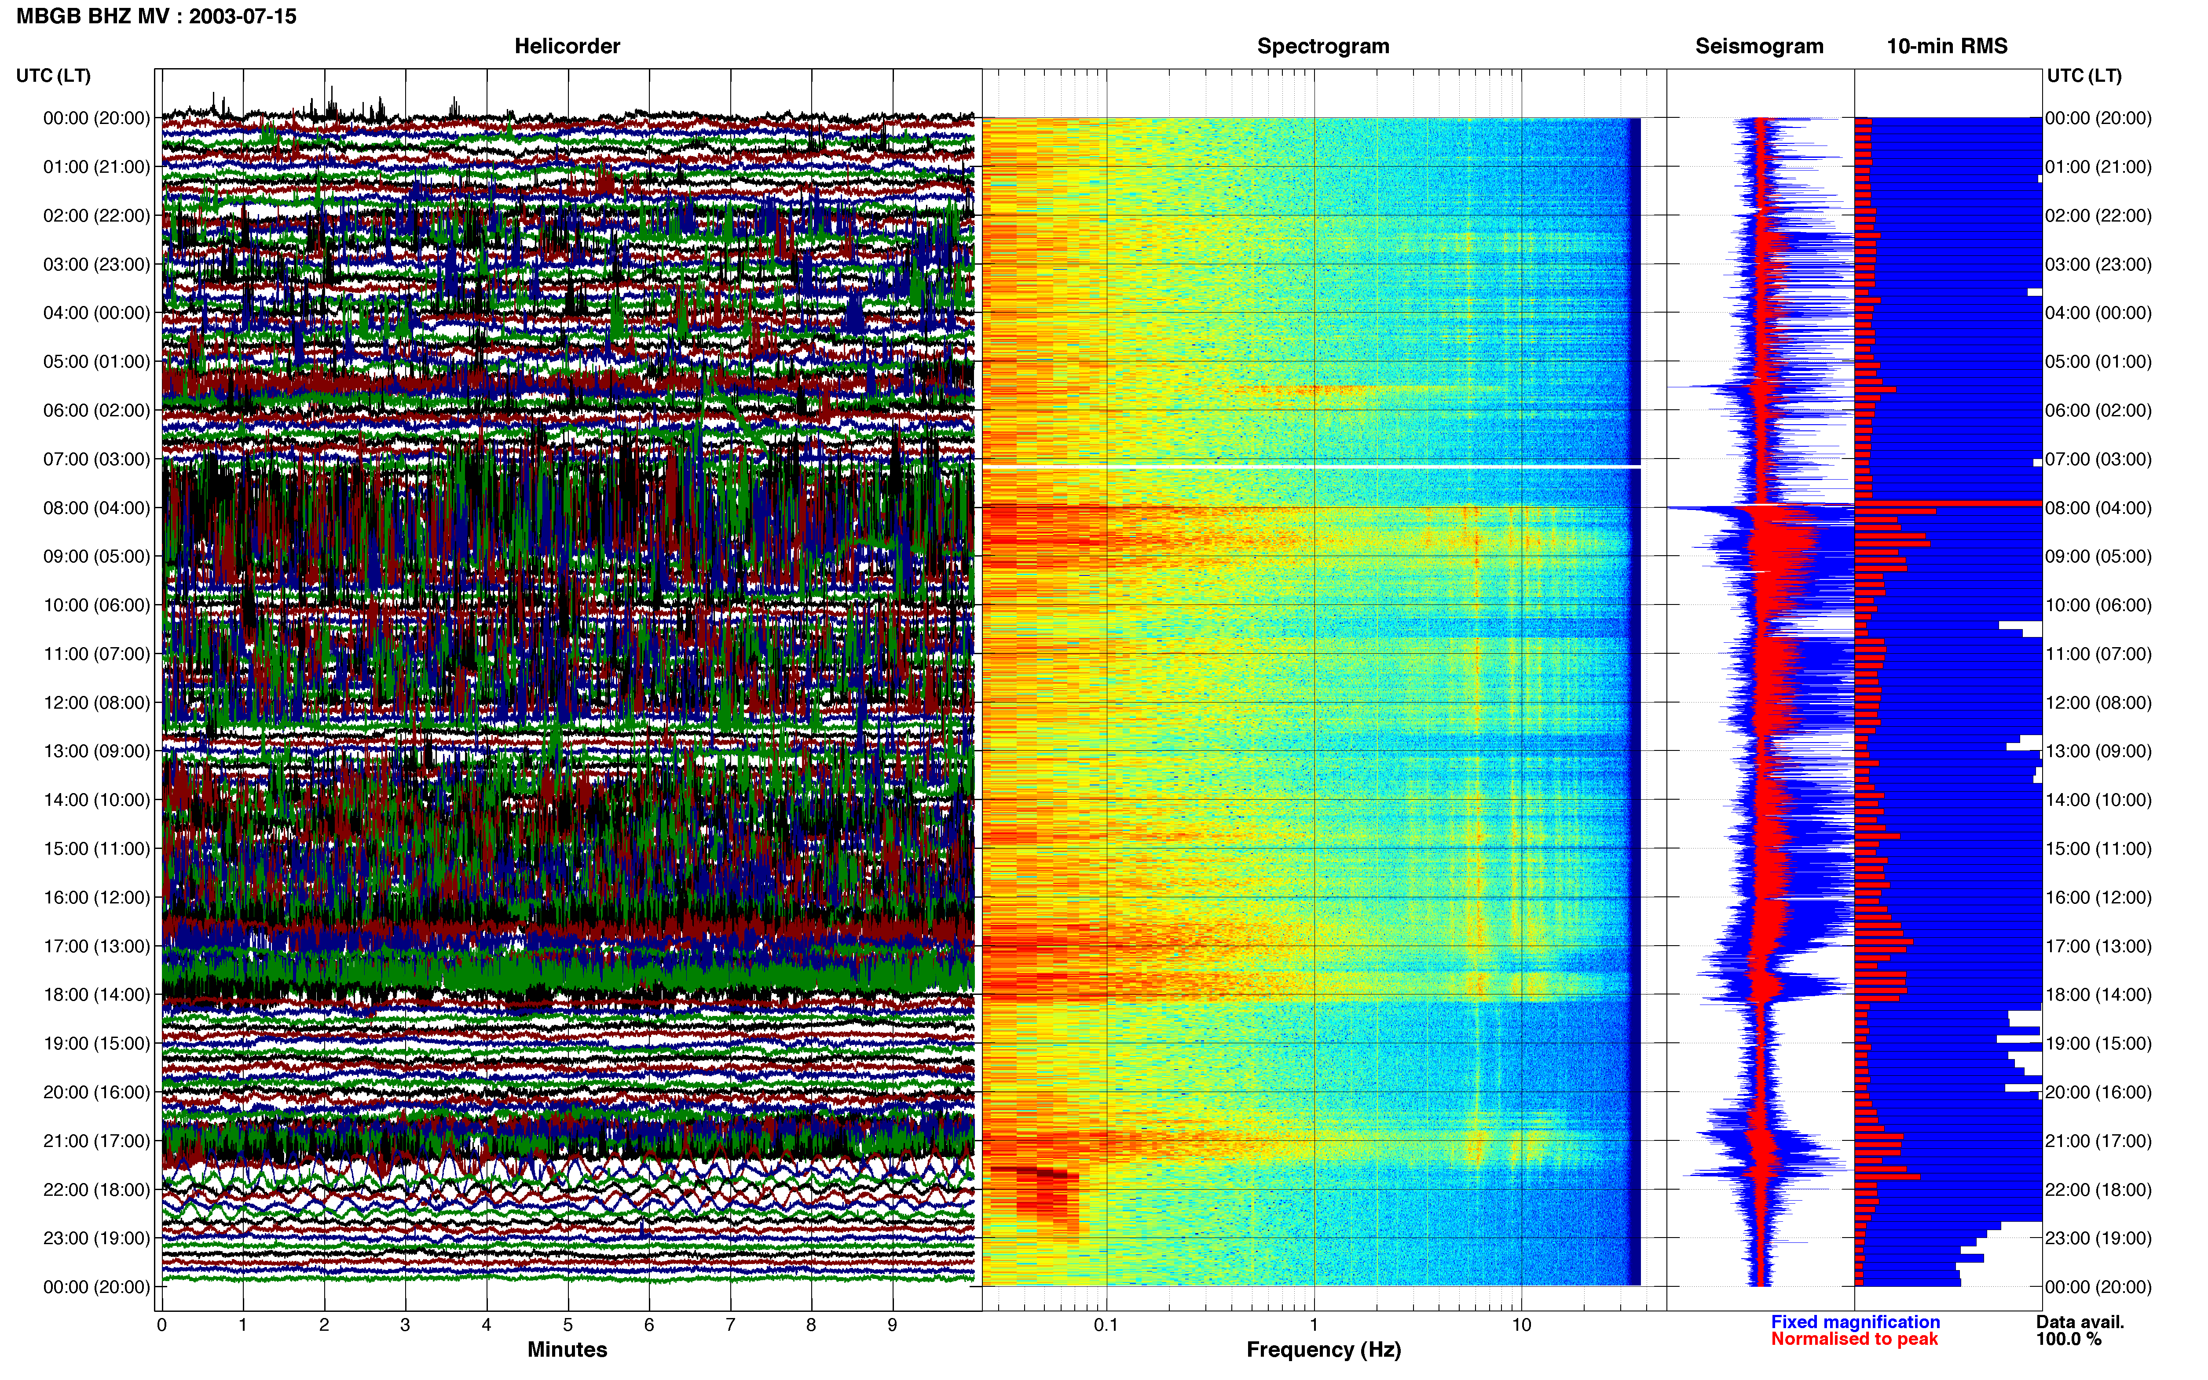Click the 'Minutes' x-axis label
Image resolution: width=2208 pixels, height=1380 pixels.
[567, 1350]
